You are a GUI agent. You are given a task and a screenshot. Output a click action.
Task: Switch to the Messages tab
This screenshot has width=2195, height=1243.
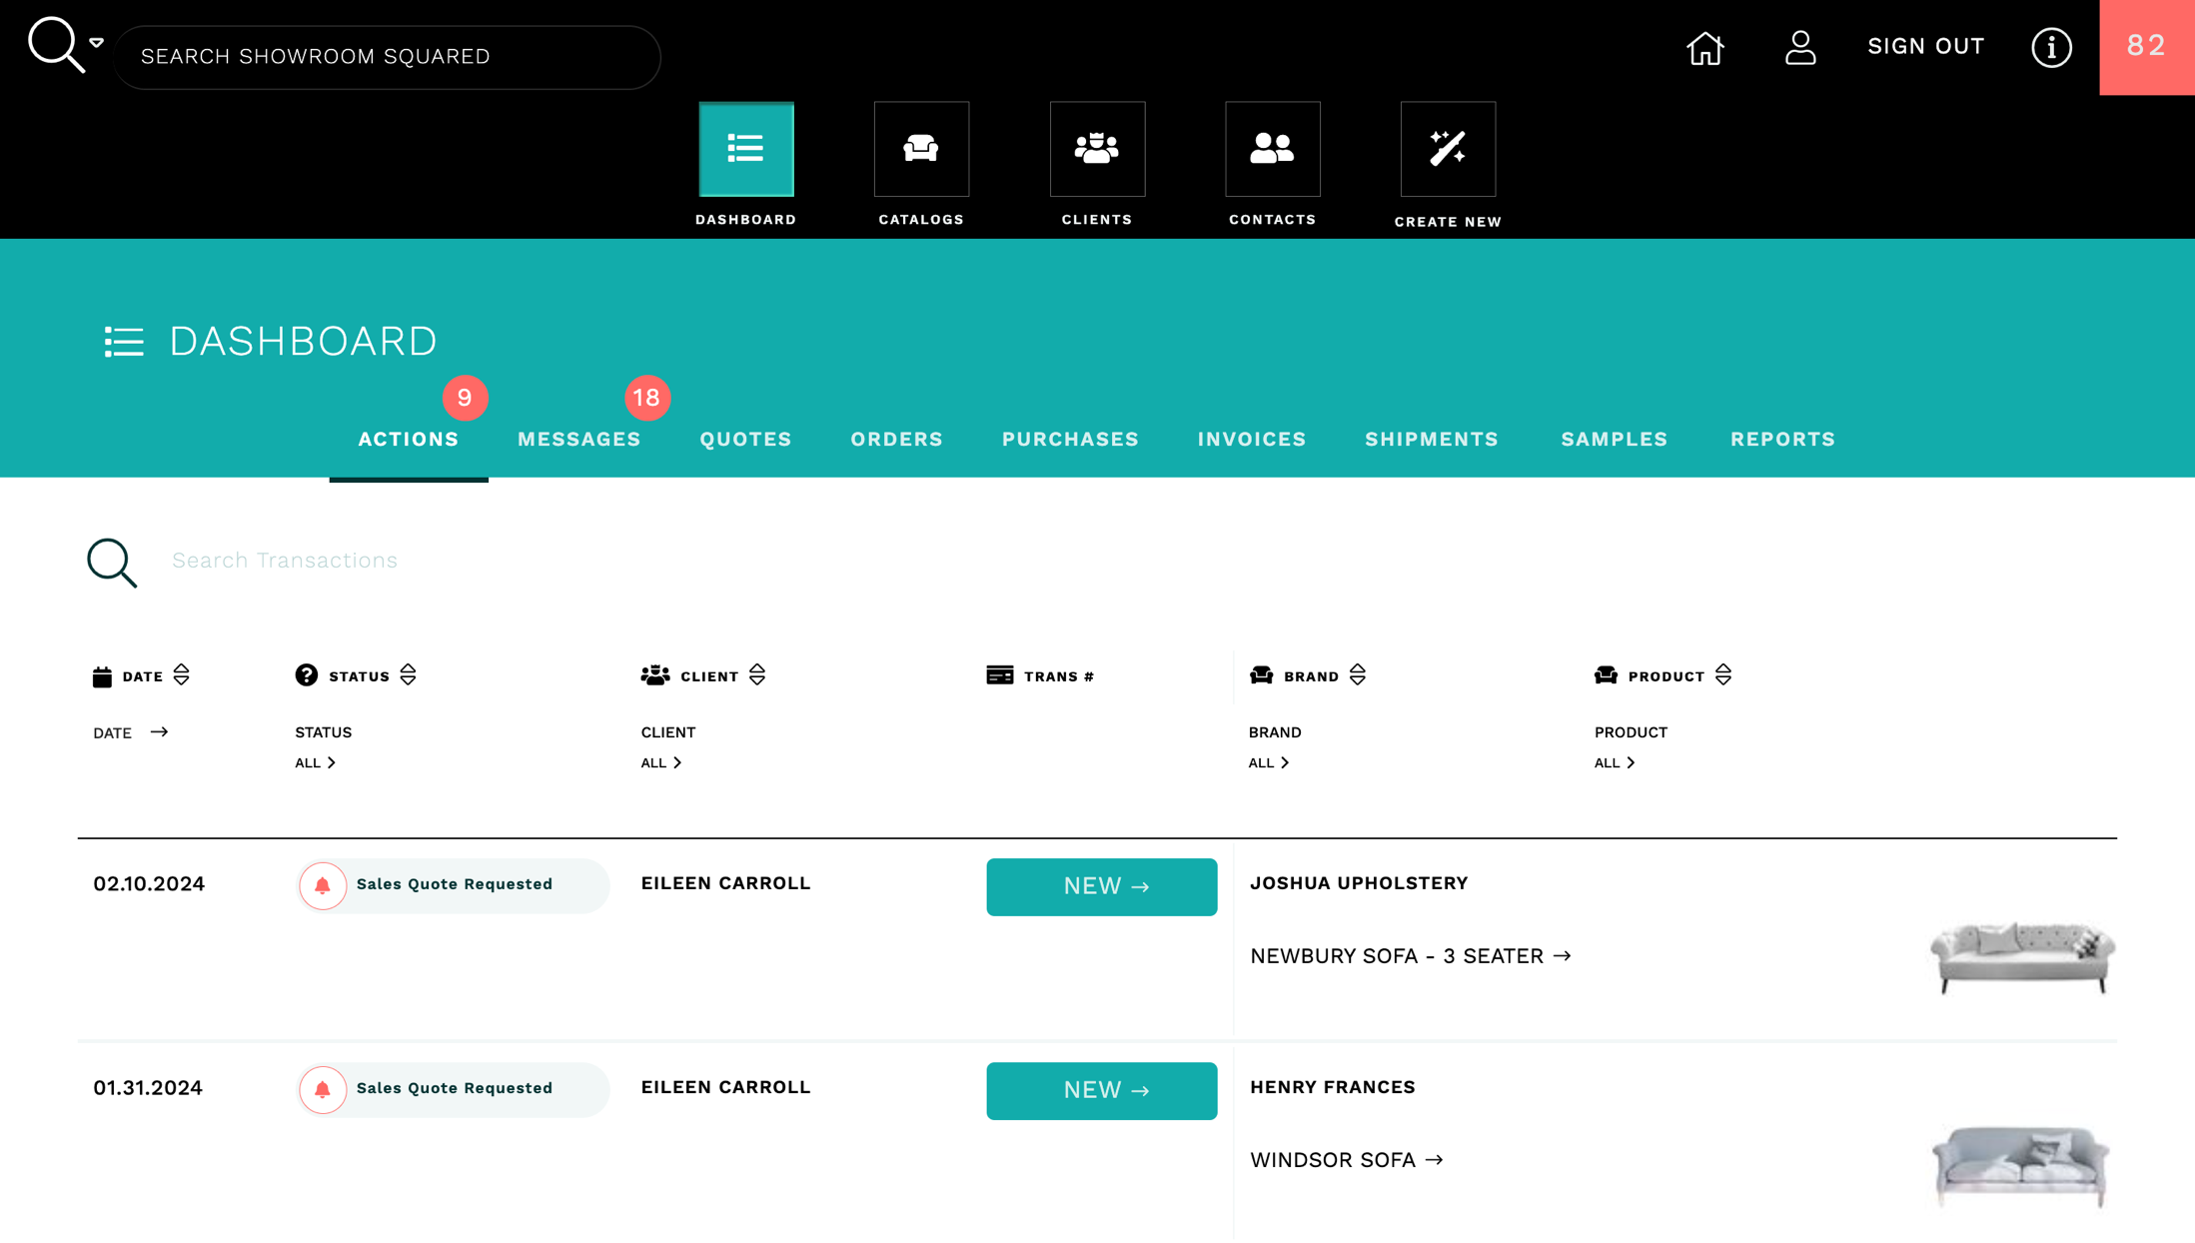pos(578,439)
